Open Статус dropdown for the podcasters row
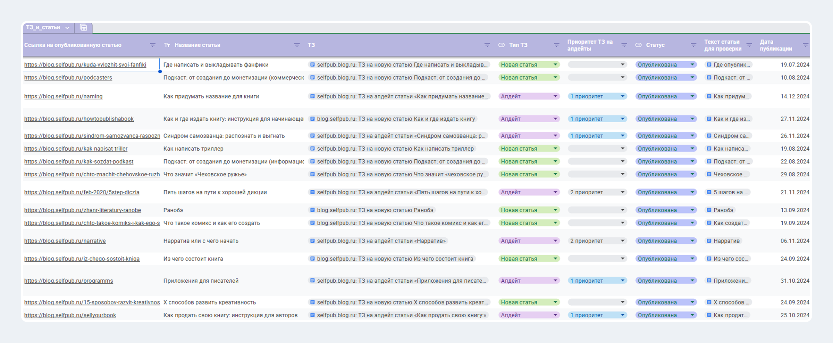 [692, 78]
